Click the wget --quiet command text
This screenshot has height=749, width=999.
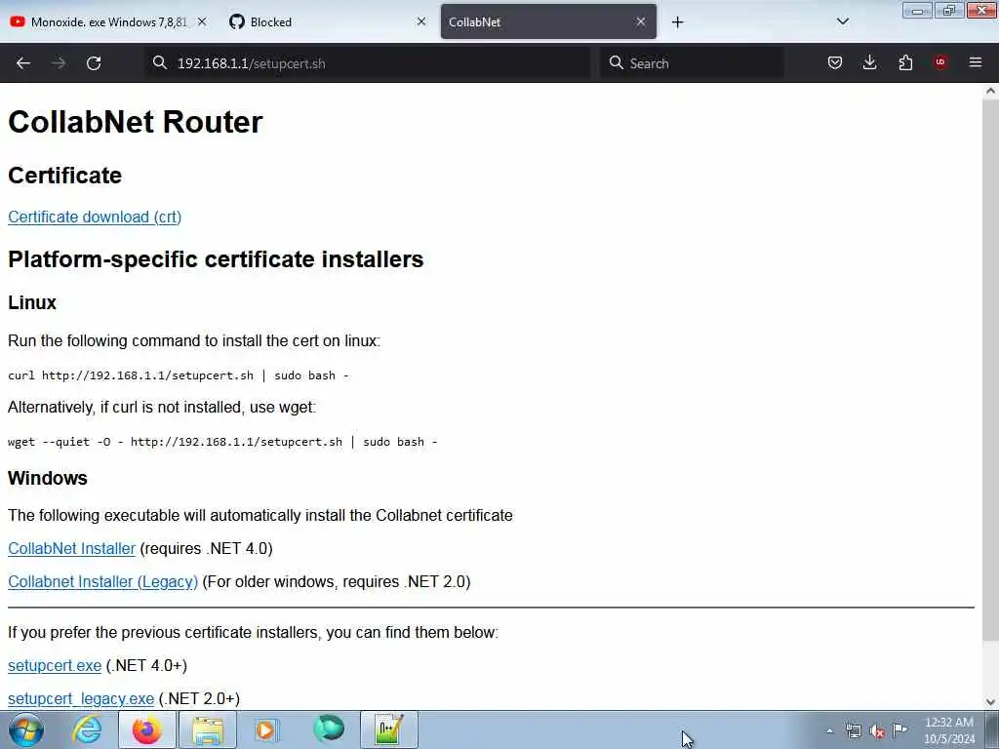click(x=222, y=442)
